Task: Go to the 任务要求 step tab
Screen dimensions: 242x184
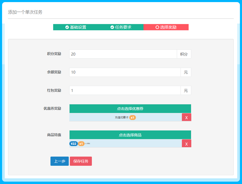Action: [x=121, y=27]
